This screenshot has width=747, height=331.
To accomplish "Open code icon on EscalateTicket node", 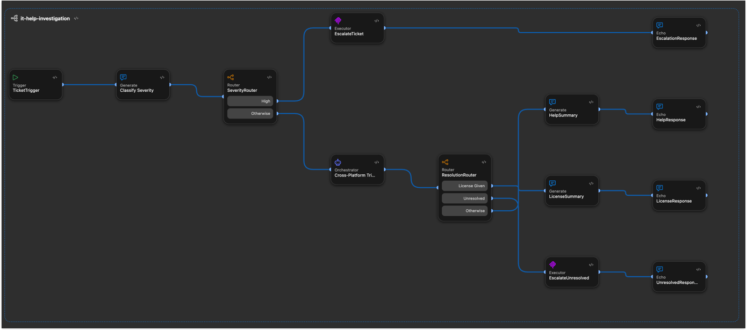I will [377, 21].
